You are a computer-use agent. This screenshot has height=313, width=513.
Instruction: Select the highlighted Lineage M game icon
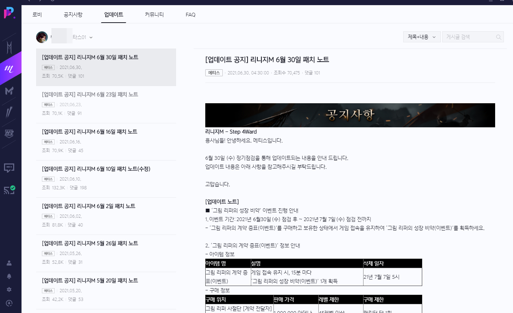pos(9,69)
